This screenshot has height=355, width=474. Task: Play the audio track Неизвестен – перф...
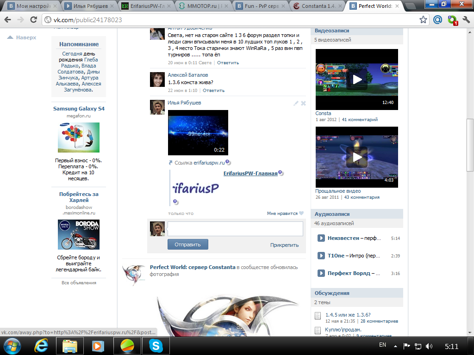pyautogui.click(x=321, y=238)
